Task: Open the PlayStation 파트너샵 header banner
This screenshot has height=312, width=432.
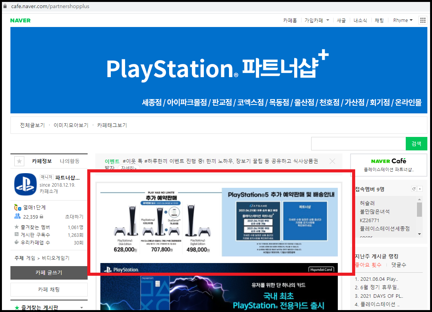Action: point(219,70)
